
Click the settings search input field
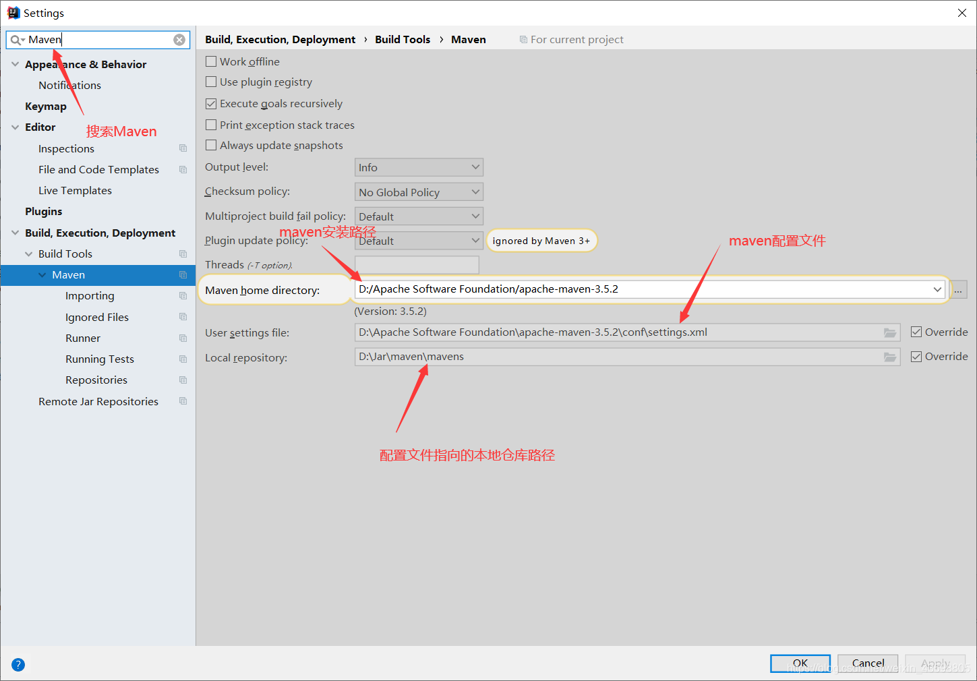click(98, 40)
